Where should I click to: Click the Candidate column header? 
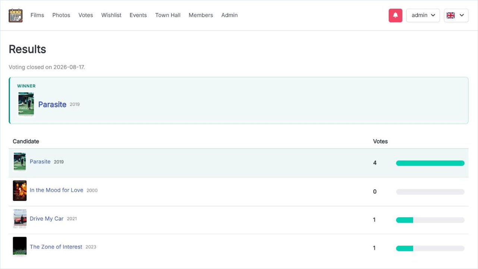26,142
